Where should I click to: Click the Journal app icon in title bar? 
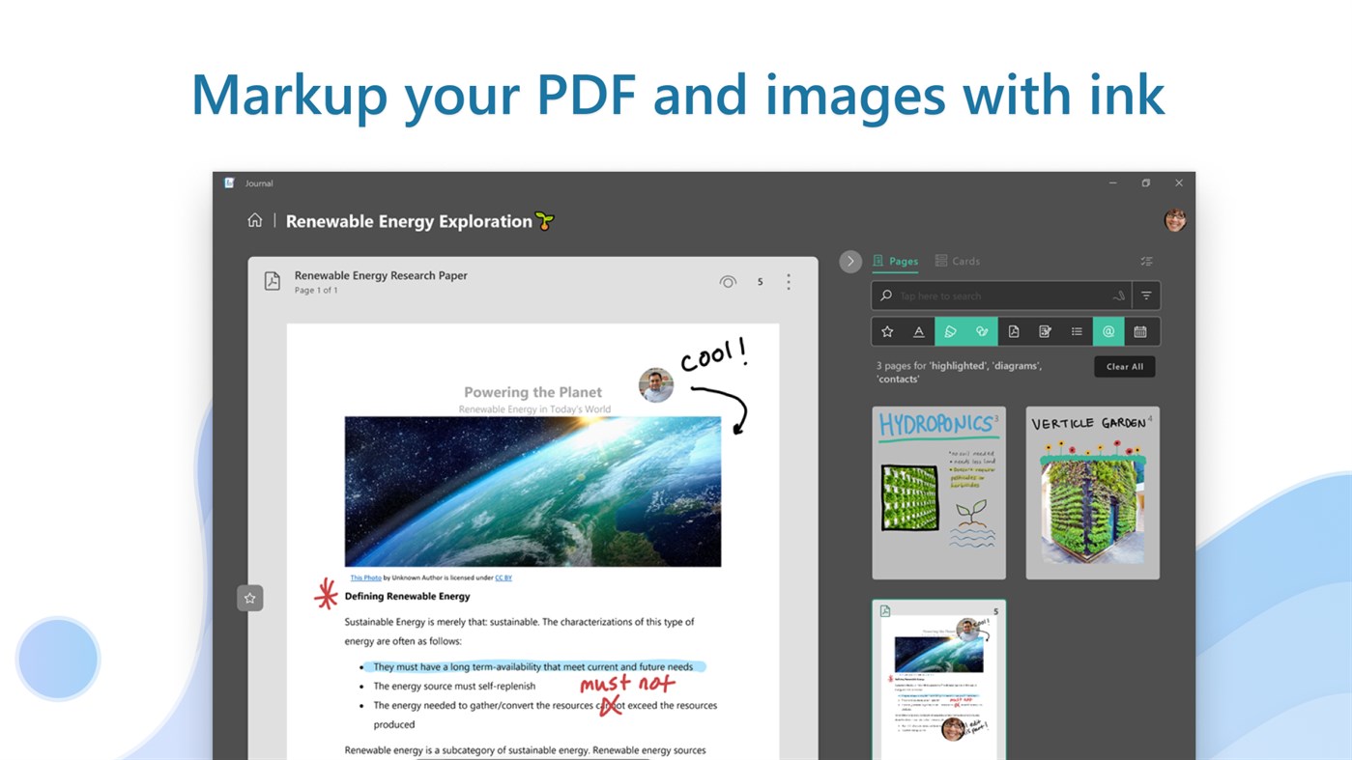230,183
